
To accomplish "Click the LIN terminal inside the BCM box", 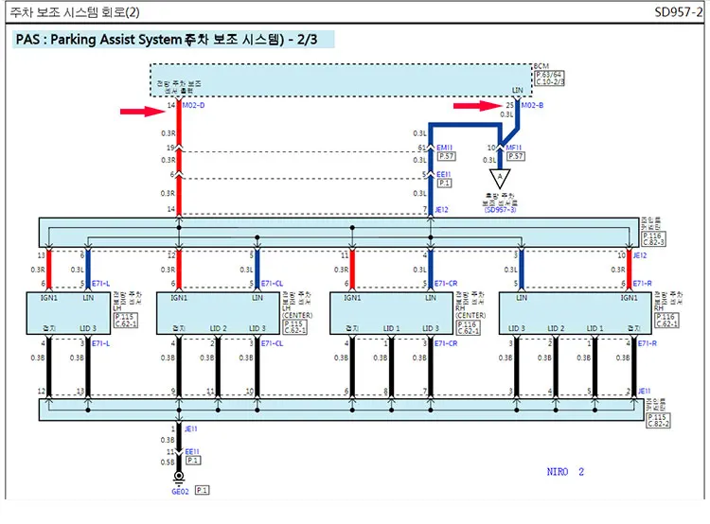I will pyautogui.click(x=517, y=91).
